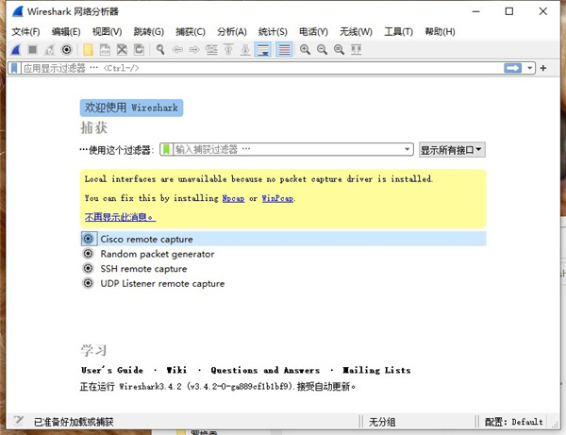Click the 已准备好加载或捕获 status text
Image resolution: width=566 pixels, height=435 pixels.
74,422
